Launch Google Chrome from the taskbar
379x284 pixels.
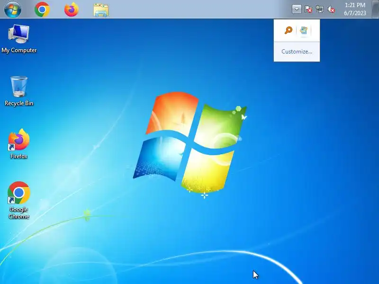click(42, 9)
